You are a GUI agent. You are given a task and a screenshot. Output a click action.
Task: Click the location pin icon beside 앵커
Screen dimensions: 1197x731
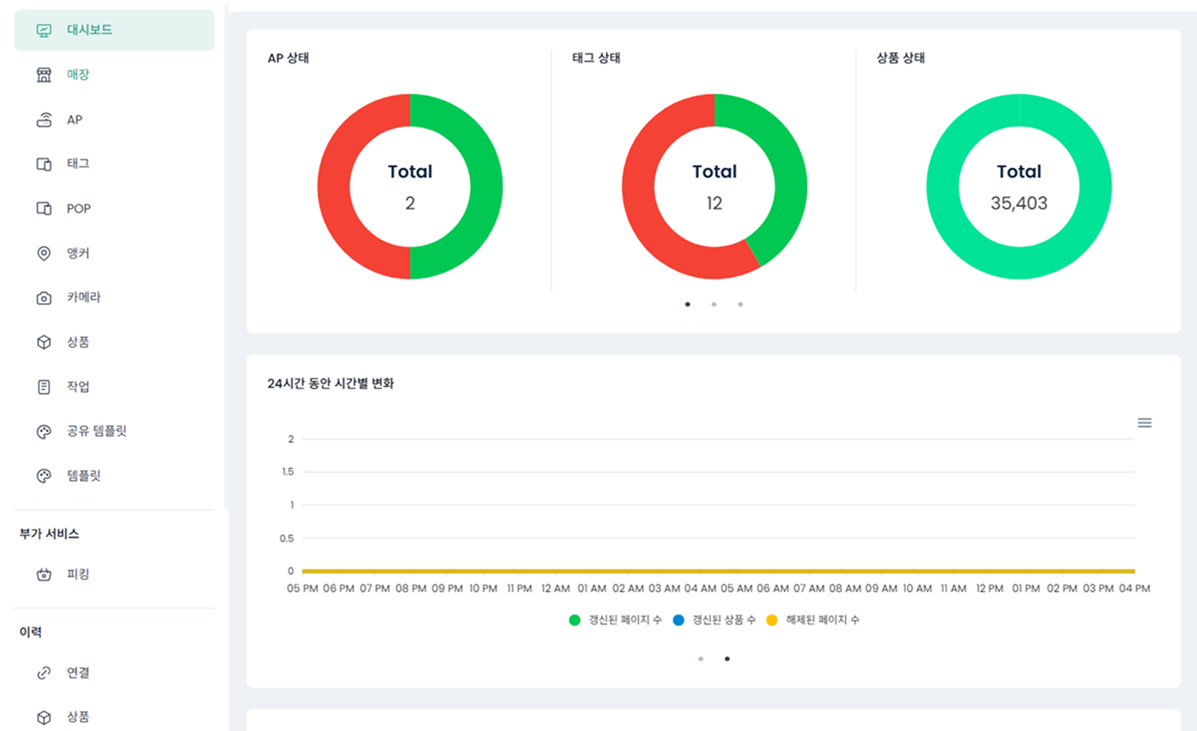pyautogui.click(x=44, y=253)
